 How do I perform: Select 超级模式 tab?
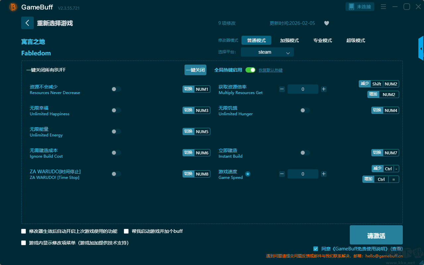point(356,40)
